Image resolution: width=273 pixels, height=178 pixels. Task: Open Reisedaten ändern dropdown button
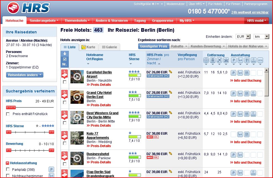coord(25,75)
